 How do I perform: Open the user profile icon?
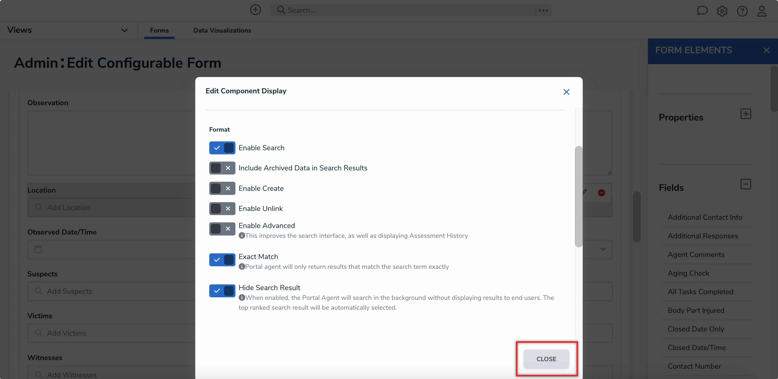point(761,11)
